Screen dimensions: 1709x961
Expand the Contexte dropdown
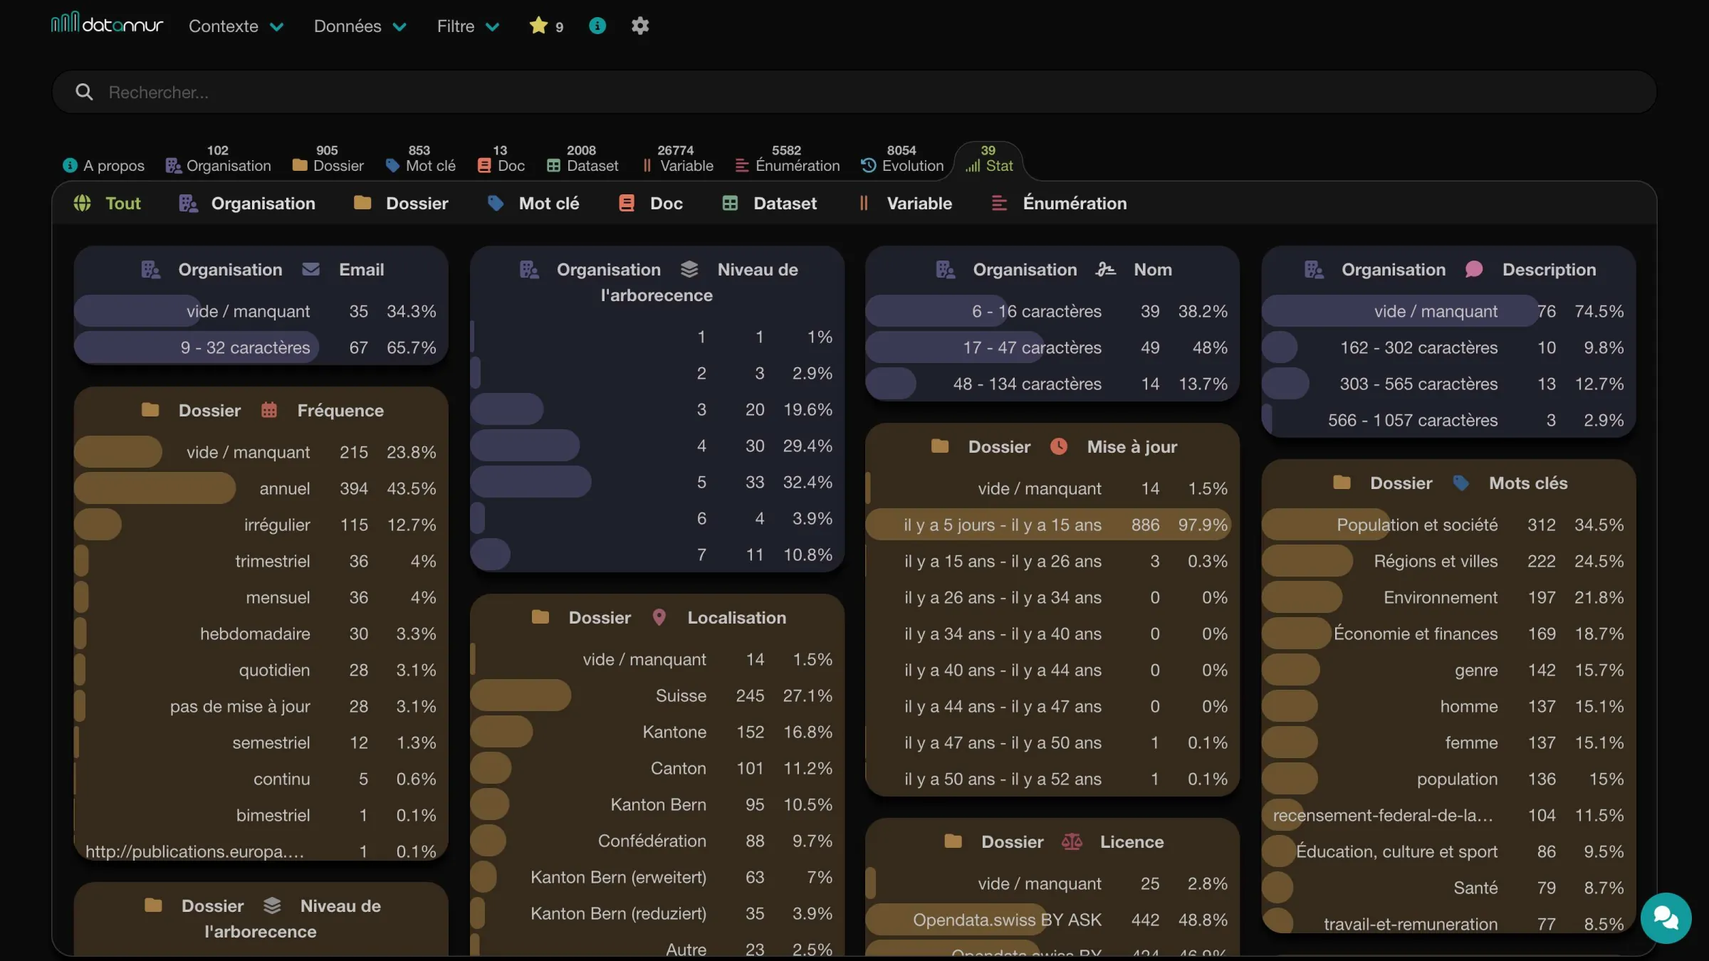[x=236, y=26]
